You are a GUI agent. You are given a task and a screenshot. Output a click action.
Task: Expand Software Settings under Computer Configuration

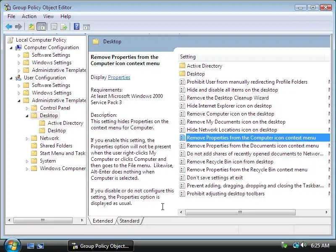pos(19,55)
